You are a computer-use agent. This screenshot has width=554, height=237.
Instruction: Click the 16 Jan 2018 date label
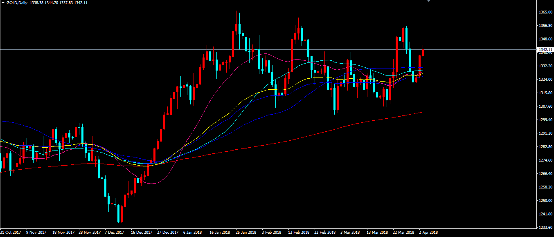(220, 233)
